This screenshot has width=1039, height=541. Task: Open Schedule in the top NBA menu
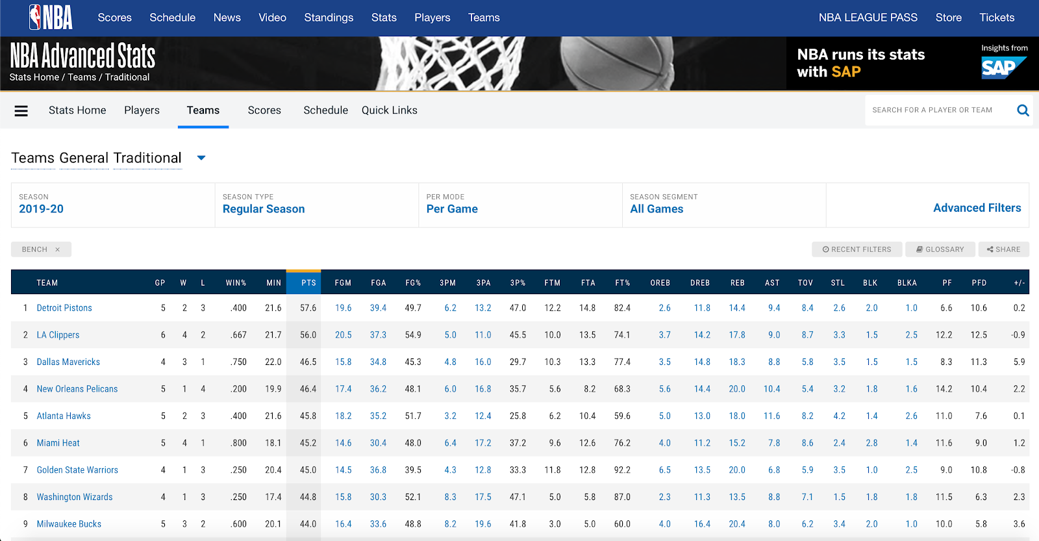[x=173, y=18]
